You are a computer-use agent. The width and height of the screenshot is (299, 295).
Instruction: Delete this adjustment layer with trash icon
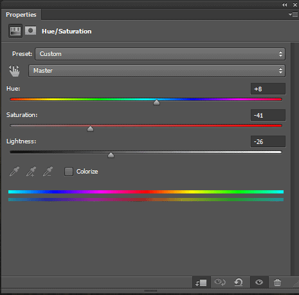pos(277,282)
